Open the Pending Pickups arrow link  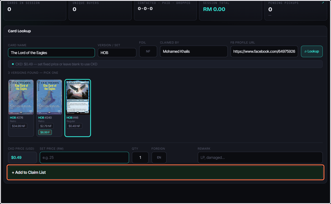(x=323, y=3)
